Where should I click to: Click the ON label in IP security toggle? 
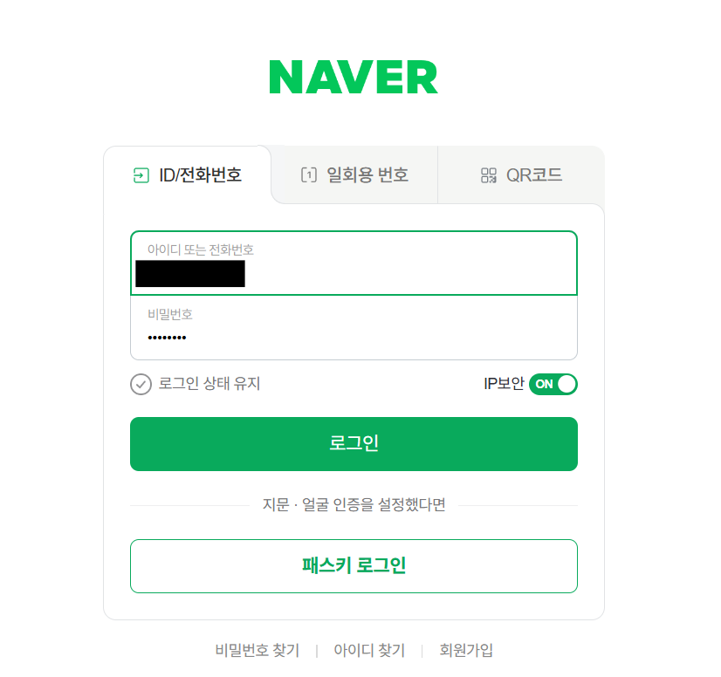(544, 384)
